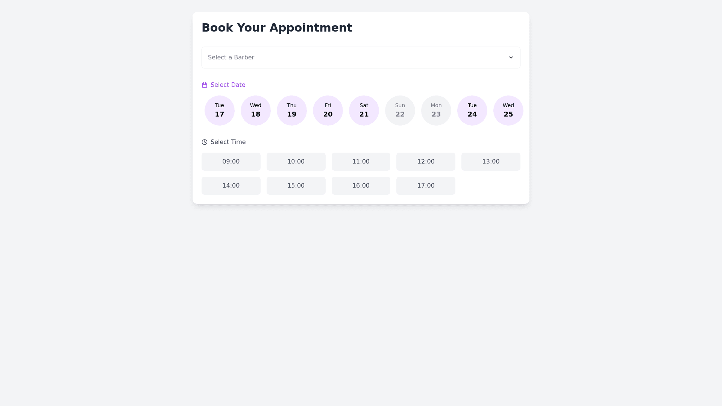Click the greyed Sunday 22 date
The image size is (722, 406).
[x=400, y=111]
